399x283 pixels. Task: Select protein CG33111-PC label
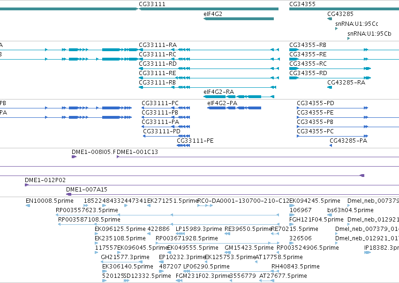(160, 103)
